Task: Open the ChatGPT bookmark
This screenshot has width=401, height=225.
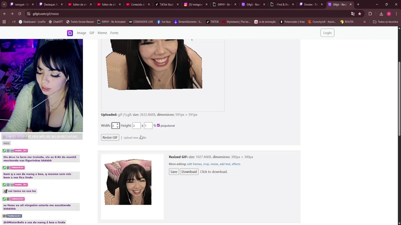Action: click(x=56, y=22)
